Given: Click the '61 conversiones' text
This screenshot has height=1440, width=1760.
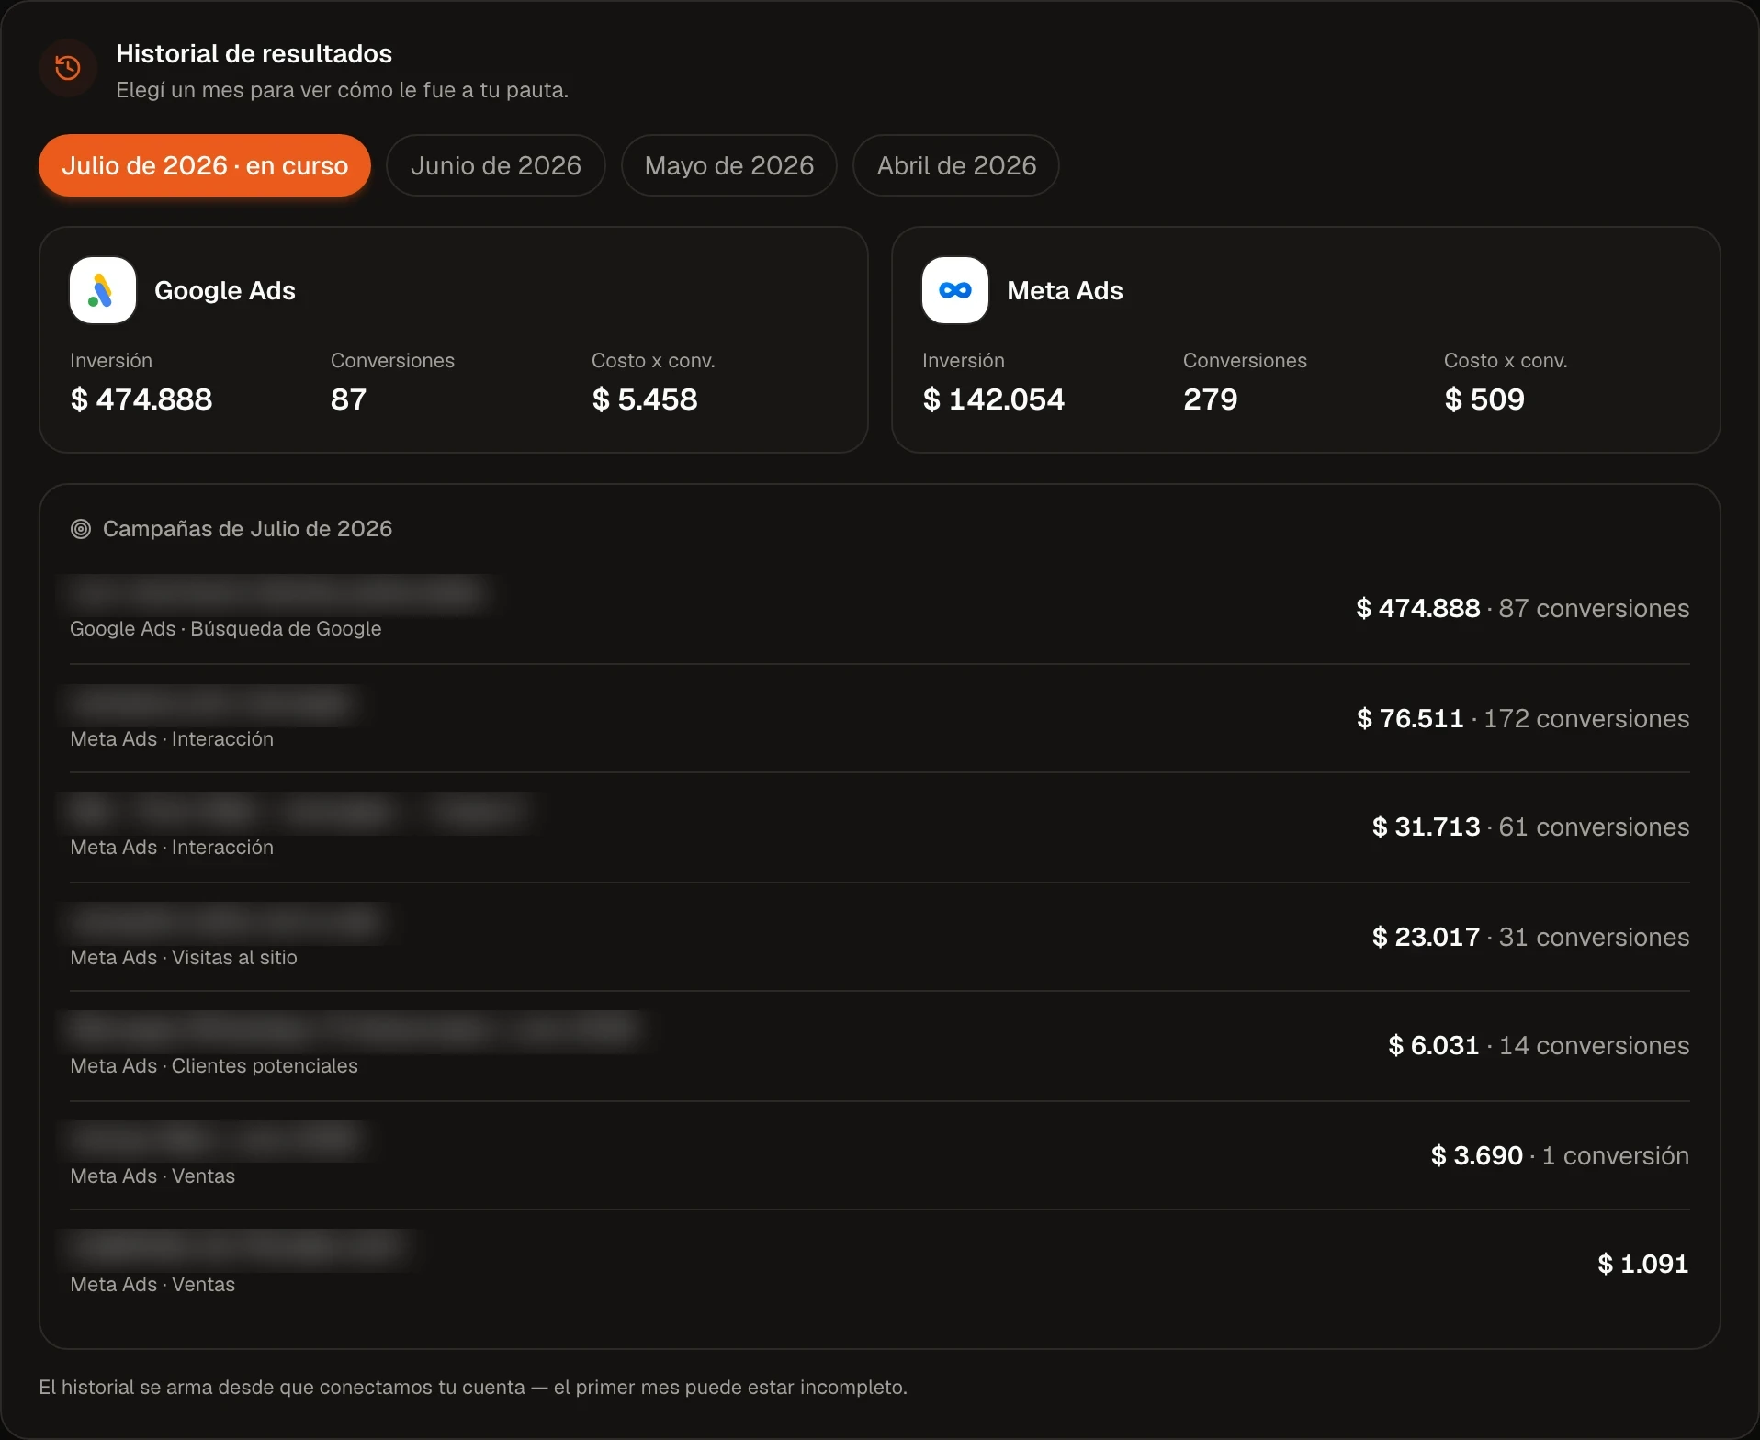Looking at the screenshot, I should 1594,827.
